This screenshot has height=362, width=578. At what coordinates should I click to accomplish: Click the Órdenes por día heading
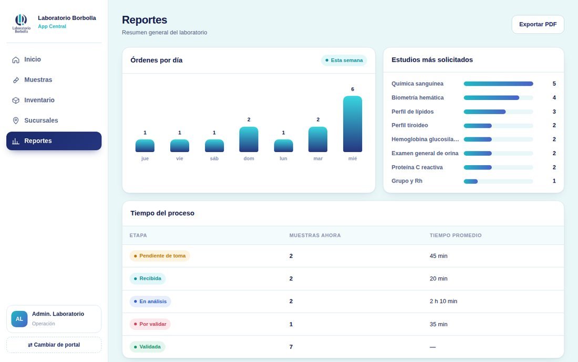(156, 60)
